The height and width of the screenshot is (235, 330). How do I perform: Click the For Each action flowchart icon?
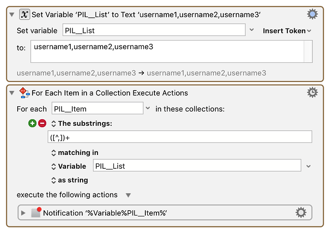[24, 93]
